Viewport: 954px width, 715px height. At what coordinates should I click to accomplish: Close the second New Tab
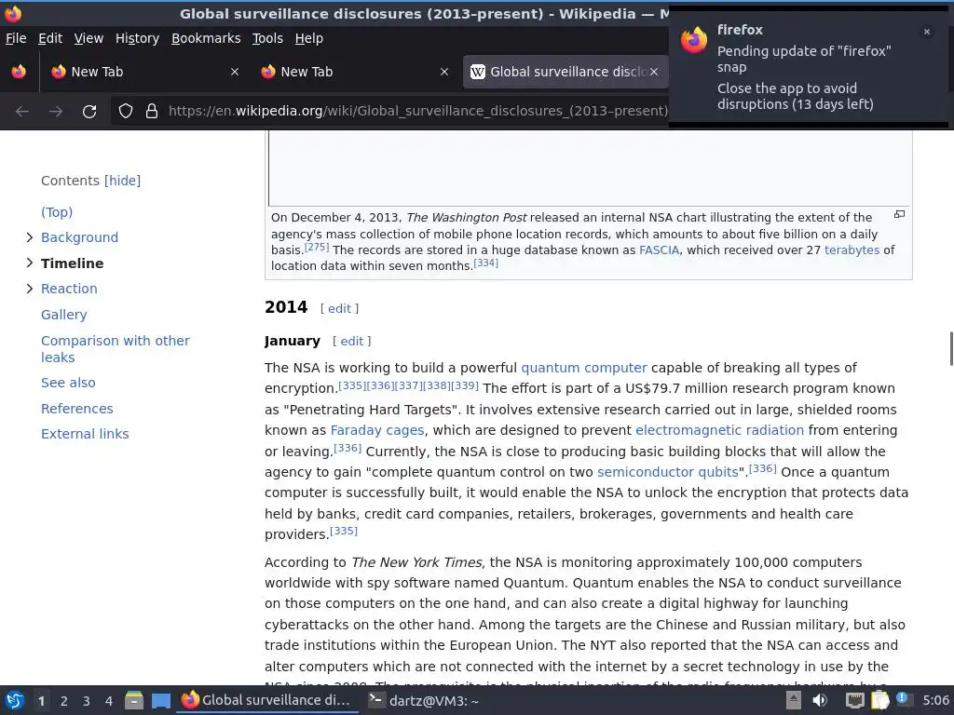tap(444, 72)
